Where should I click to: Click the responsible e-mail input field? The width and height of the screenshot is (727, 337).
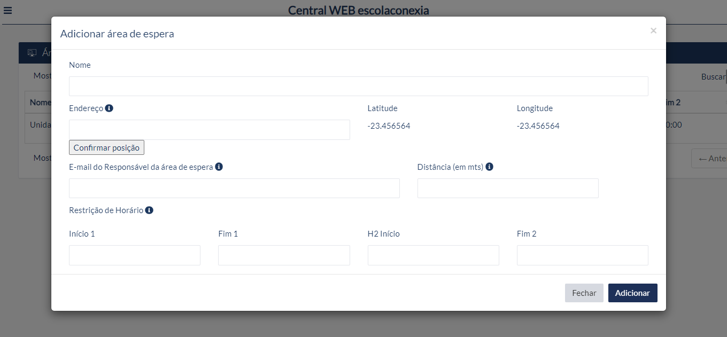(x=234, y=188)
